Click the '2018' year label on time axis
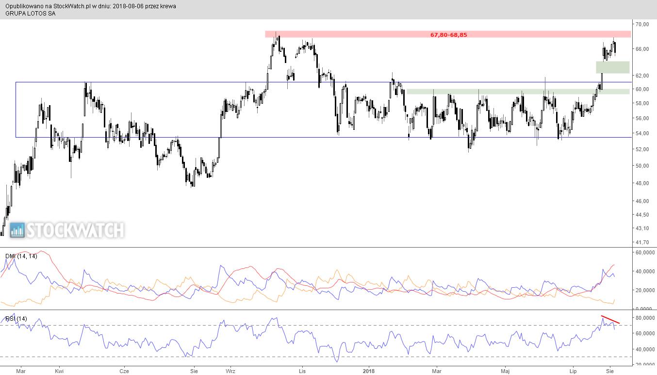Image resolution: width=657 pixels, height=375 pixels. click(x=369, y=371)
